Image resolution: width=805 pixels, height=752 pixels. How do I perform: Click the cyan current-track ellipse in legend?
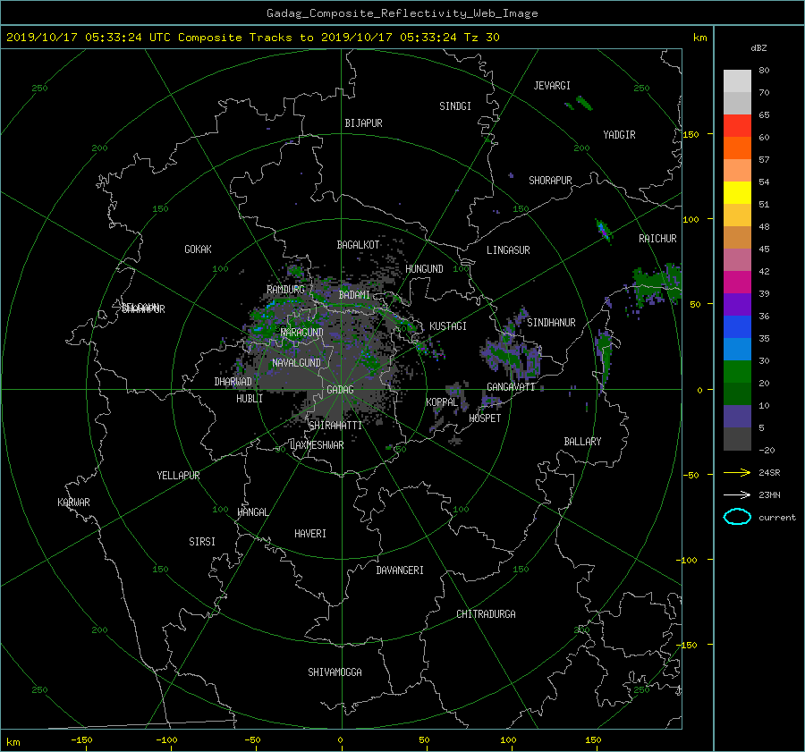[x=737, y=517]
